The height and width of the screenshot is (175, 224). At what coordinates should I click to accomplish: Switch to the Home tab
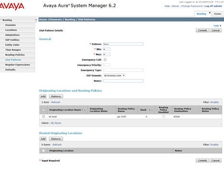tap(217, 14)
